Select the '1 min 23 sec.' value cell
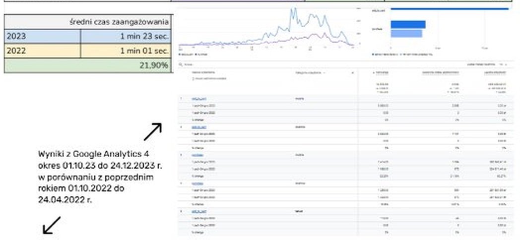The image size is (520, 240). coord(127,36)
